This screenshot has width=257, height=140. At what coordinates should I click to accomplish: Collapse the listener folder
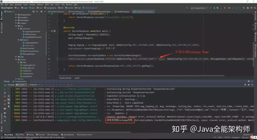(18, 40)
